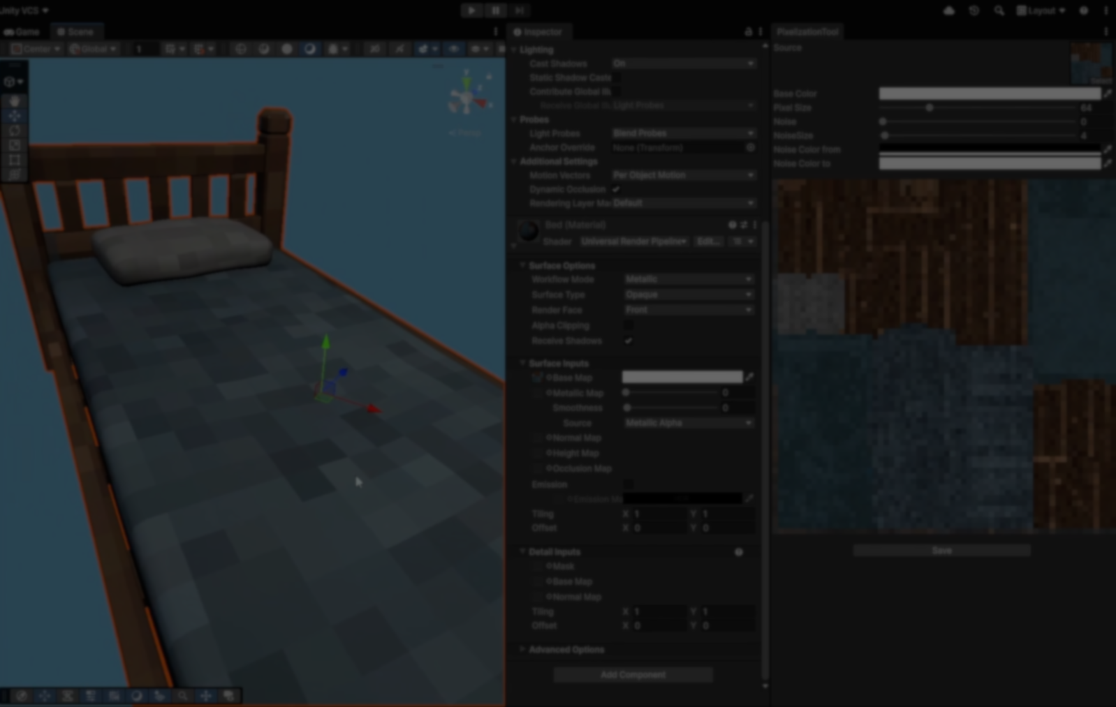
Task: Click eyedropper next to PixelizationTool Base Color
Action: [1108, 94]
